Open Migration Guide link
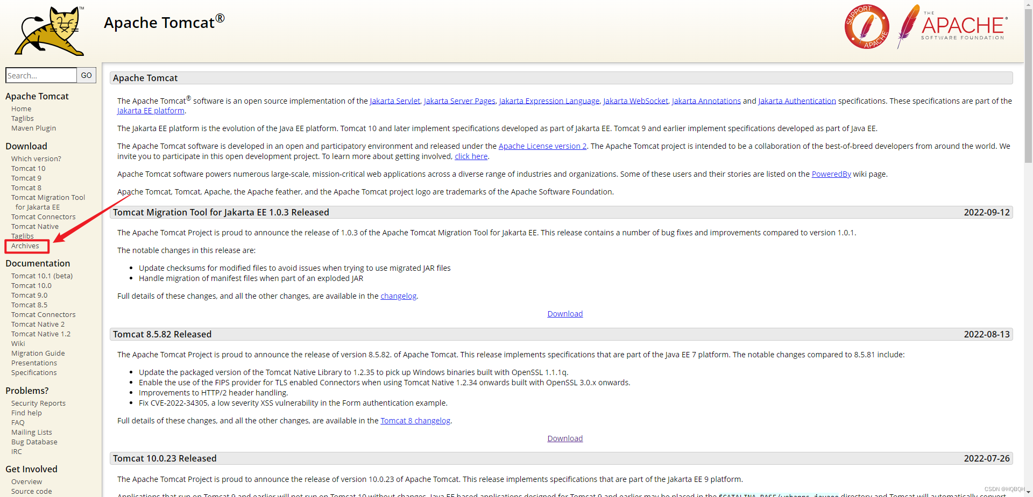 (38, 353)
